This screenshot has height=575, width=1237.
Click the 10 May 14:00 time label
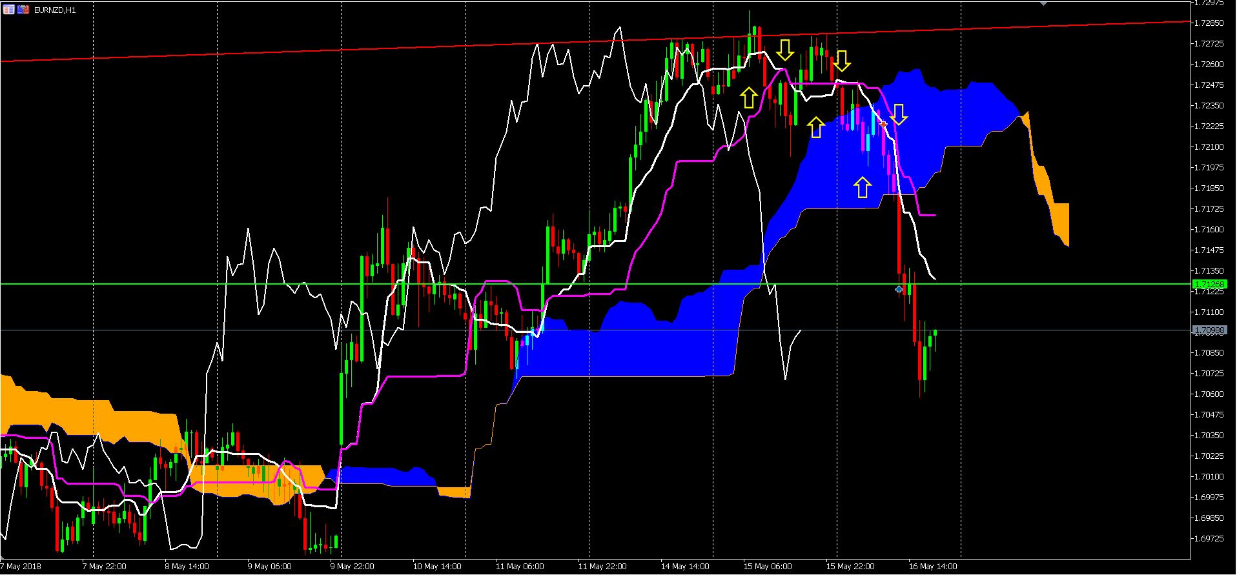click(x=436, y=567)
